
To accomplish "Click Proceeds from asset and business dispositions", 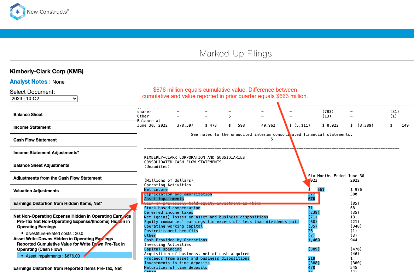I will click(x=197, y=258).
